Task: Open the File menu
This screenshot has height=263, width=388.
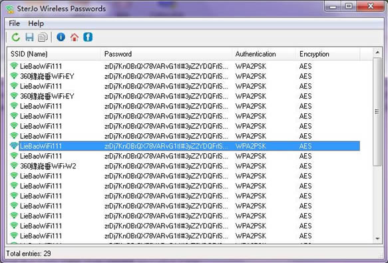Action: (14, 23)
